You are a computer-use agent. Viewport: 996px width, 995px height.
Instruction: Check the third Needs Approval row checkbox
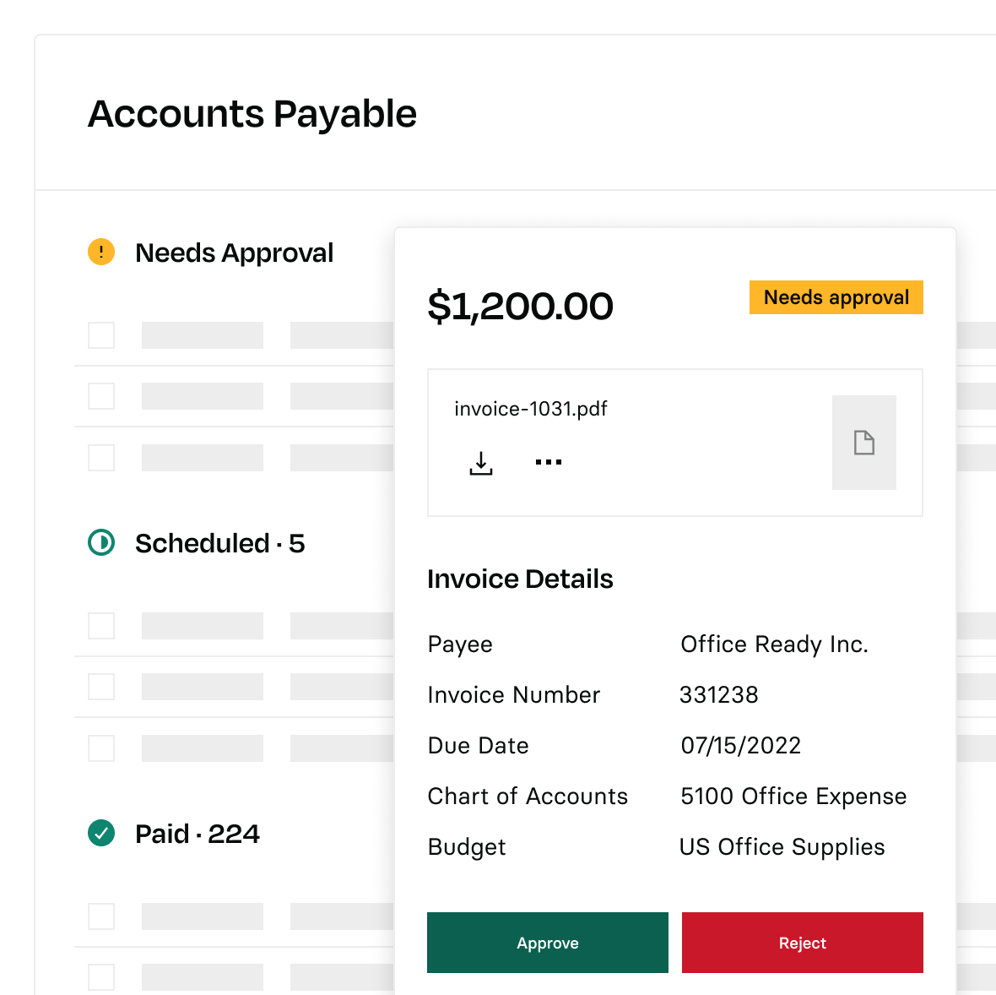pyautogui.click(x=101, y=458)
